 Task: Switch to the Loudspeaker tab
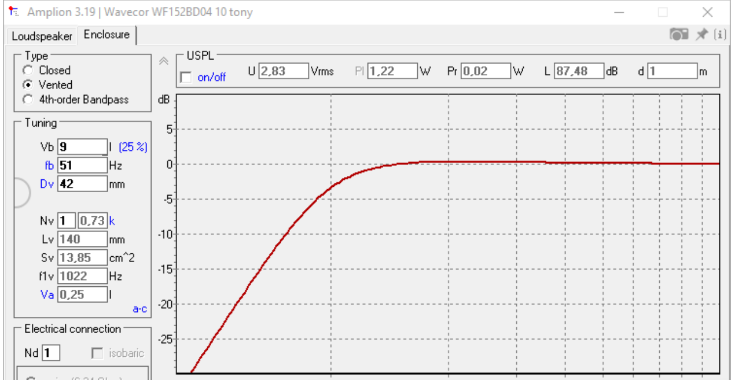coord(41,36)
